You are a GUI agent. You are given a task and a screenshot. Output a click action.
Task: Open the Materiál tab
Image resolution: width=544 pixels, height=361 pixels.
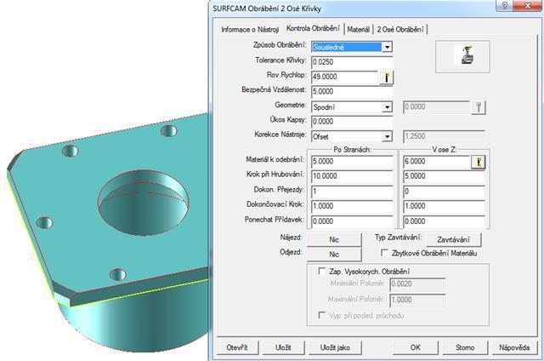359,30
